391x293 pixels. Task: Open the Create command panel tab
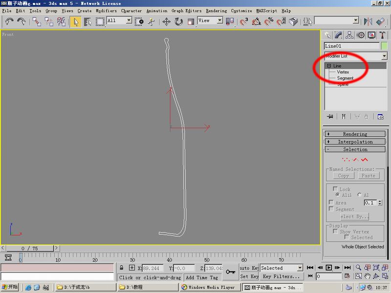pyautogui.click(x=328, y=35)
